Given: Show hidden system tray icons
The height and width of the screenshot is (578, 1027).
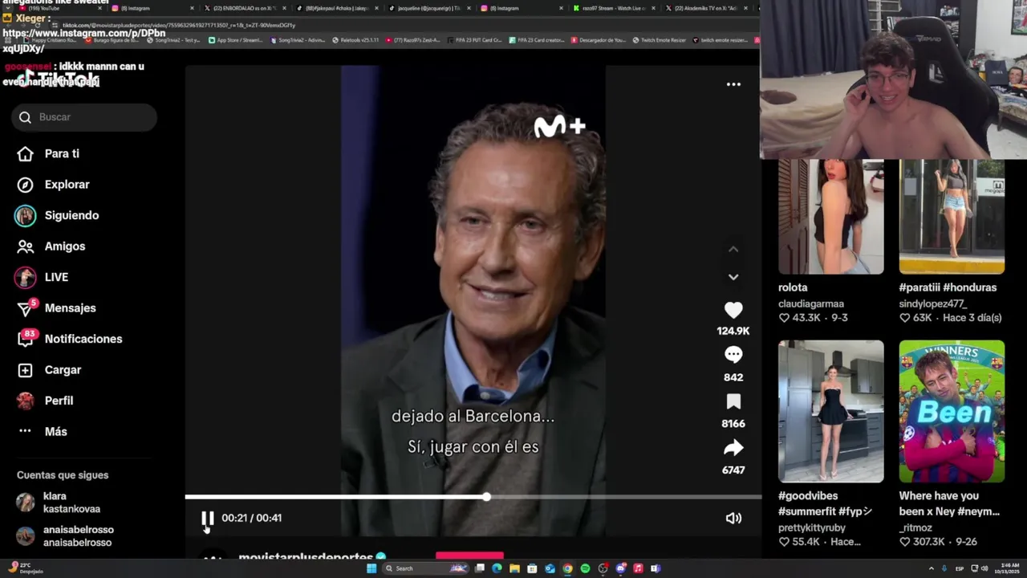Looking at the screenshot, I should [932, 568].
